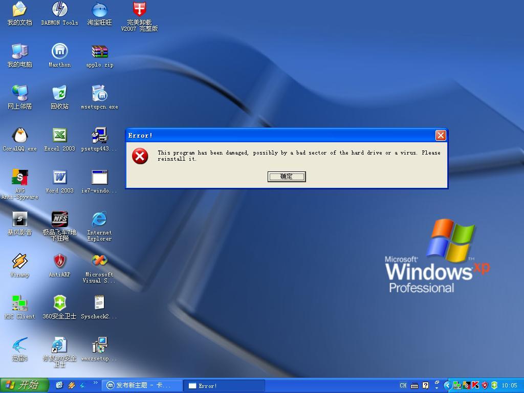Select the 淘宝旺旺 desktop icon

pos(99,14)
